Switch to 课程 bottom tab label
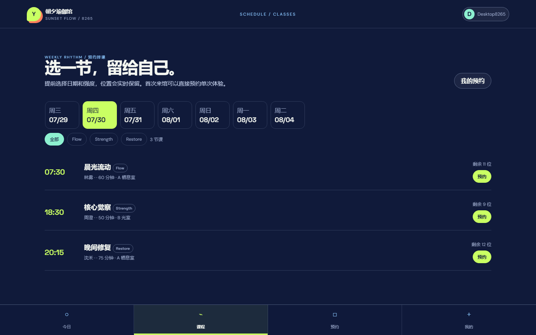The height and width of the screenshot is (335, 536). coord(201,327)
